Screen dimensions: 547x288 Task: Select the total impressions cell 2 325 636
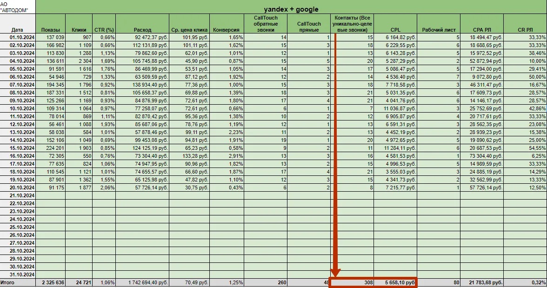[50, 282]
